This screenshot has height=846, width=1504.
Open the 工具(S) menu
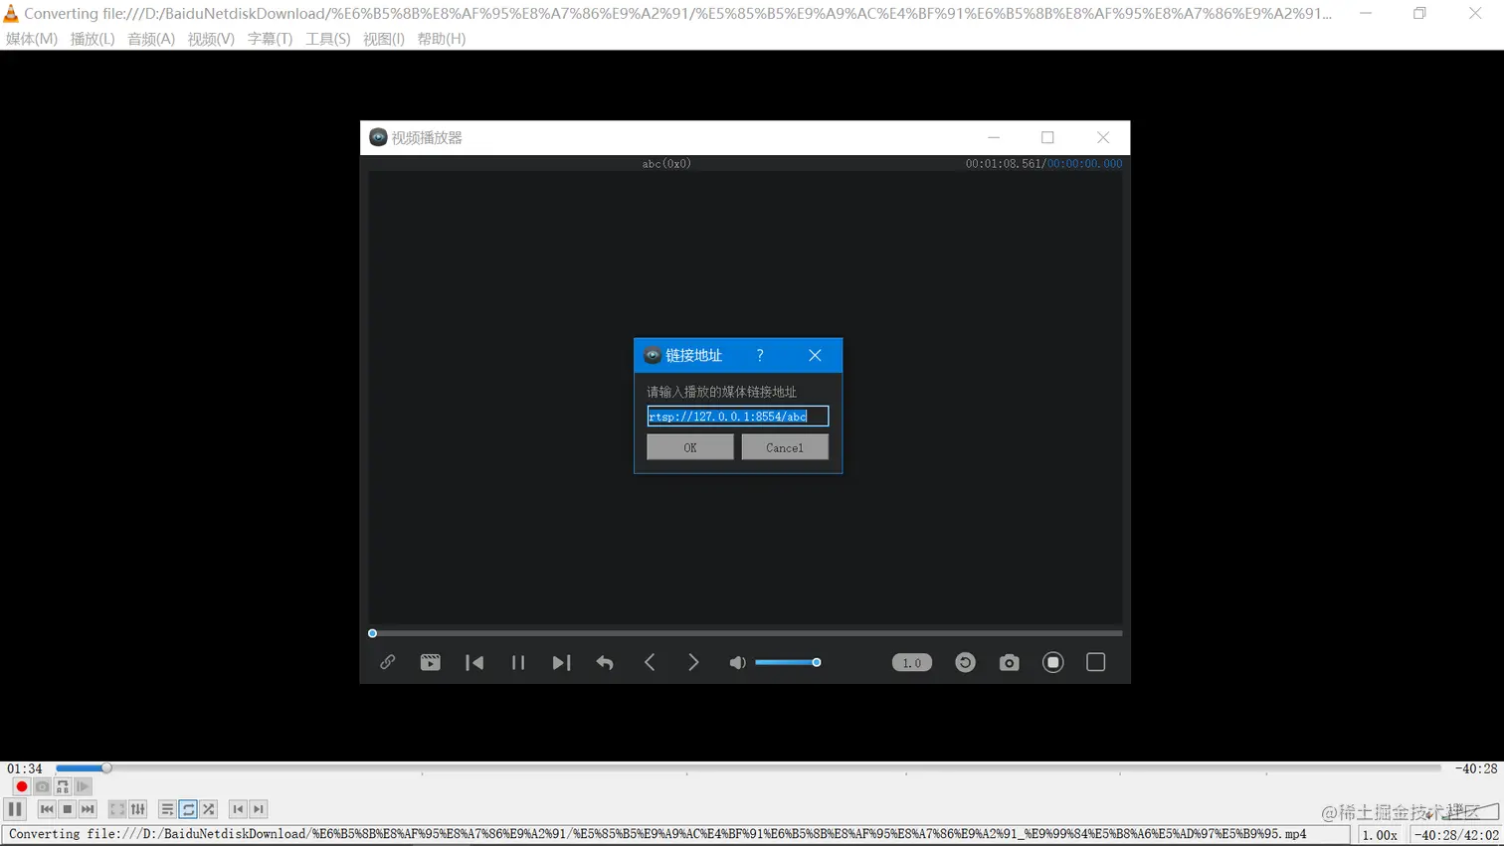(327, 39)
